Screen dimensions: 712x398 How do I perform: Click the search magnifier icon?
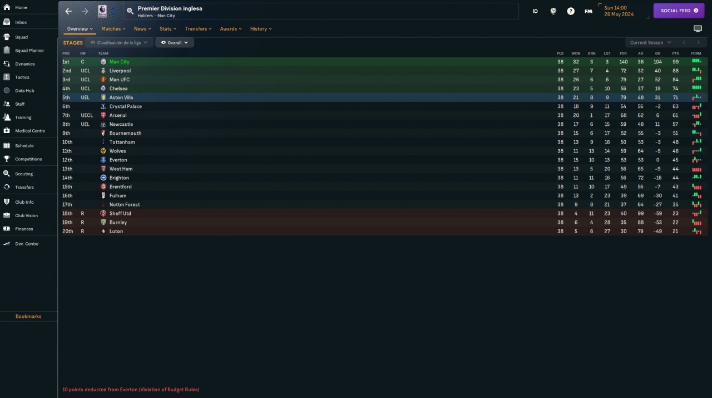pyautogui.click(x=130, y=11)
